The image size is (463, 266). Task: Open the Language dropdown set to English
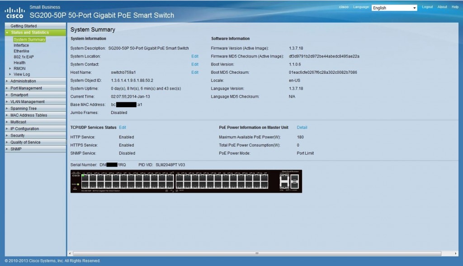pyautogui.click(x=394, y=8)
